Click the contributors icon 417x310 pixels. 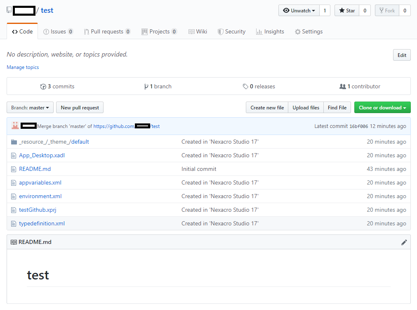tap(343, 86)
